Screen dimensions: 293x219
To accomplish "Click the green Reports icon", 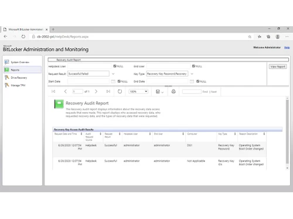I will pos(6,69).
